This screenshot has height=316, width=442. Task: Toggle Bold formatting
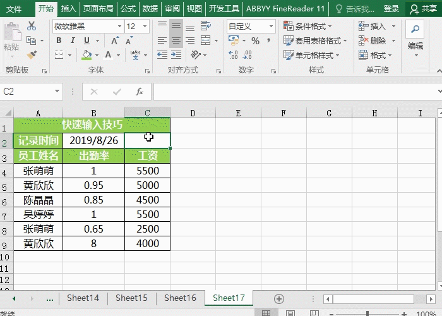click(x=59, y=40)
